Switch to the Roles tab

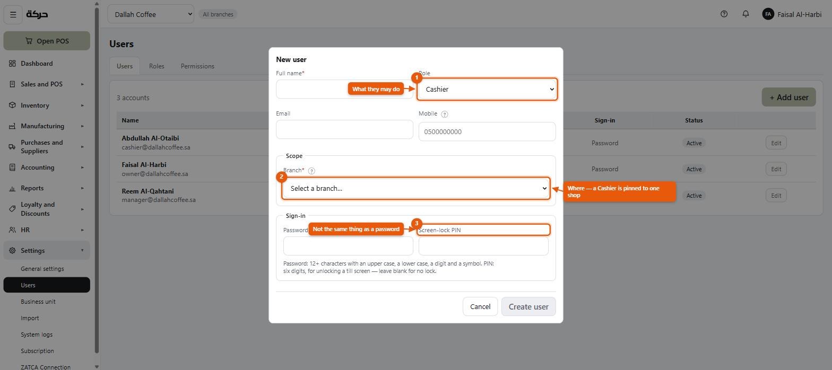coord(157,66)
